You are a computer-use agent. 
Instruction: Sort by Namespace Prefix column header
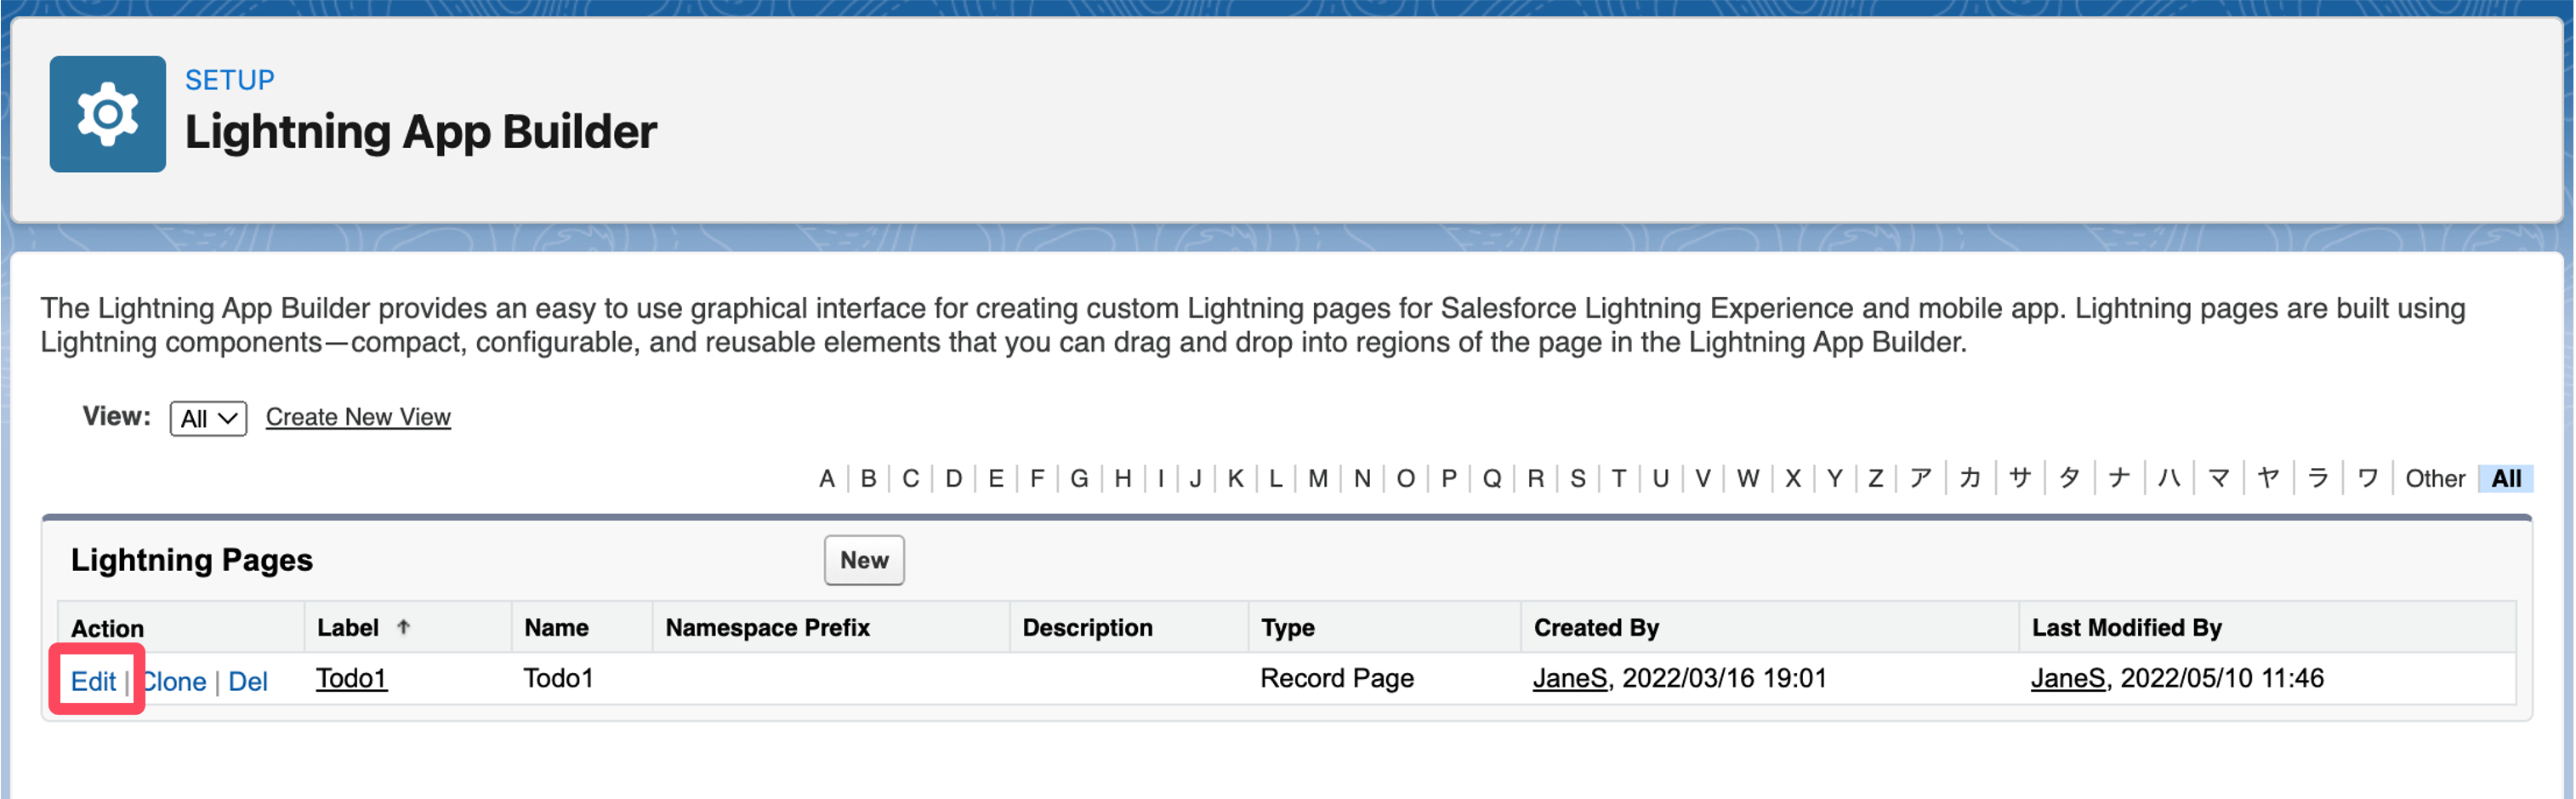tap(767, 628)
